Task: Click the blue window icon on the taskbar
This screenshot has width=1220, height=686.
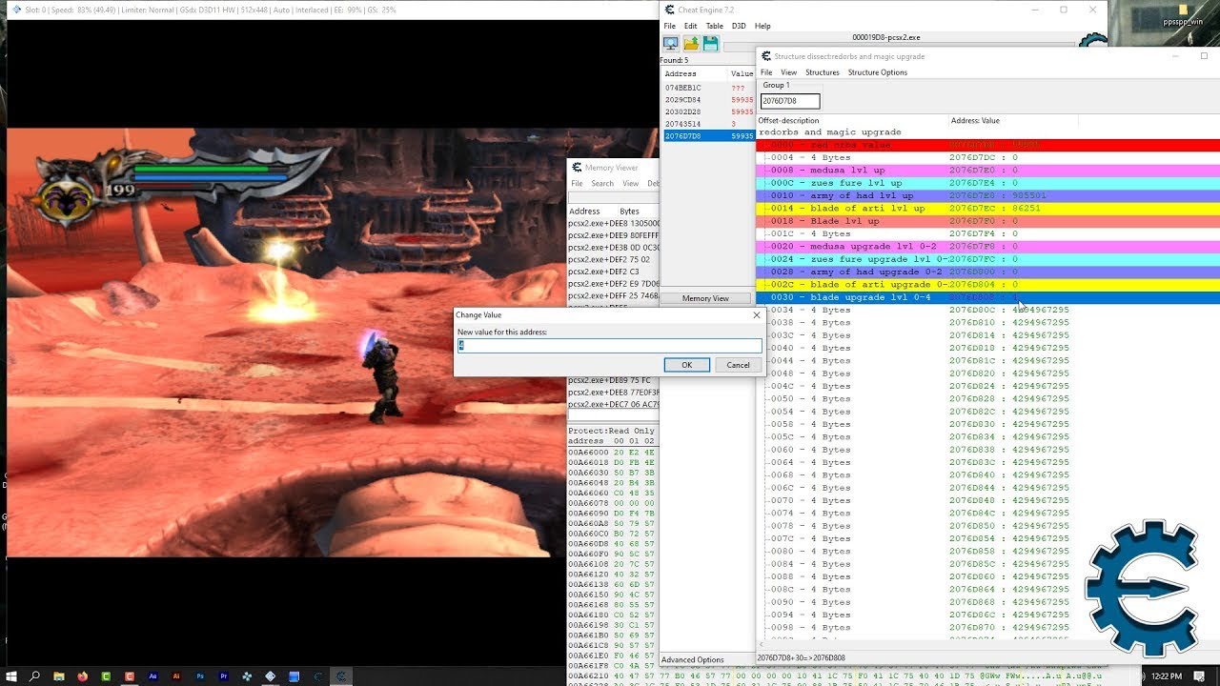Action: [x=295, y=676]
